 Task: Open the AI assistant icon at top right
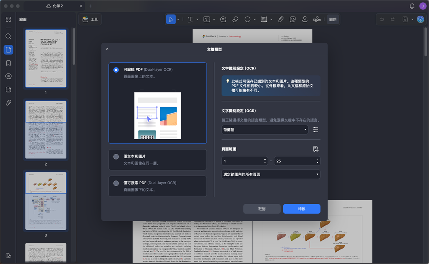(x=420, y=19)
